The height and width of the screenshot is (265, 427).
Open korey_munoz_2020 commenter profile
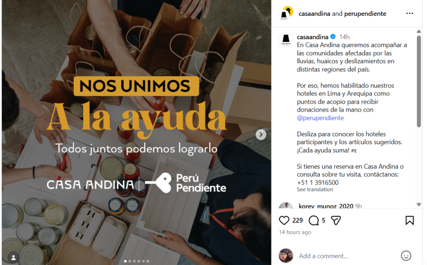pos(326,206)
